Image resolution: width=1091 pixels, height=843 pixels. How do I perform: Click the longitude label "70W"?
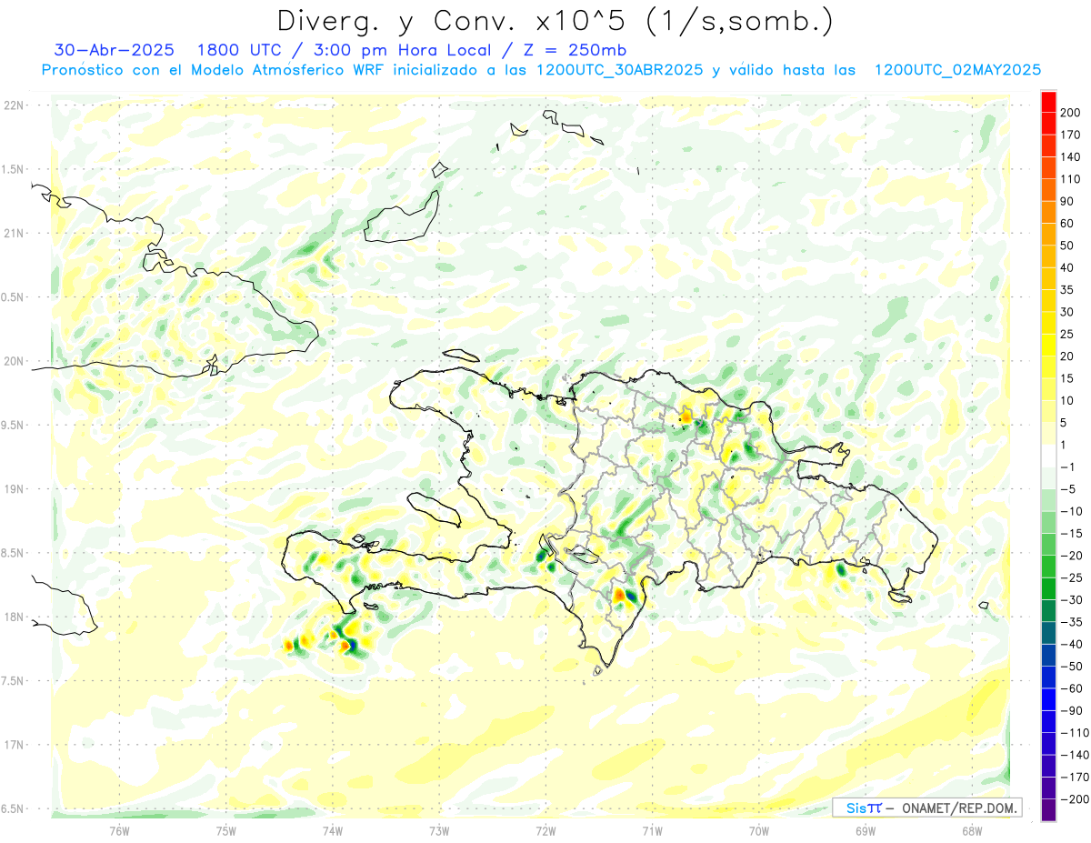pyautogui.click(x=759, y=829)
